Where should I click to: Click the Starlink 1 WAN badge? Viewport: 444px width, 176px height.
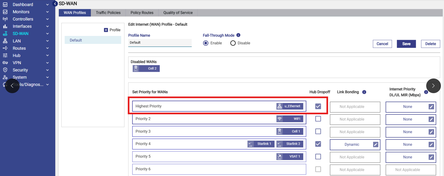[x=261, y=144]
